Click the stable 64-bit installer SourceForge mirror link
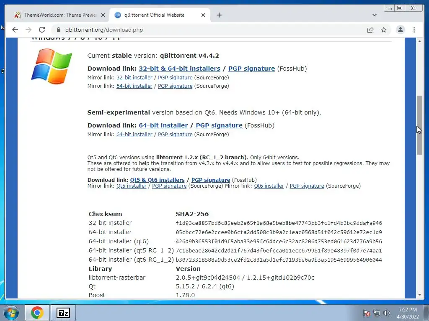The image size is (429, 321). coord(134,86)
